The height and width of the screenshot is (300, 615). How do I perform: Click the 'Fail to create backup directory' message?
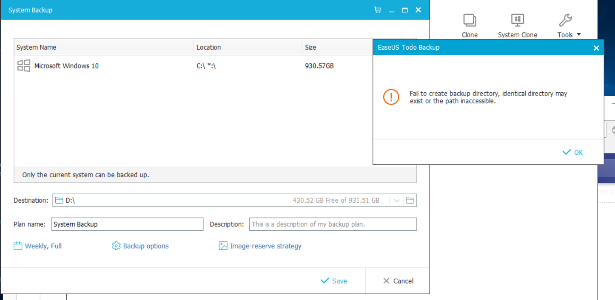pos(488,97)
